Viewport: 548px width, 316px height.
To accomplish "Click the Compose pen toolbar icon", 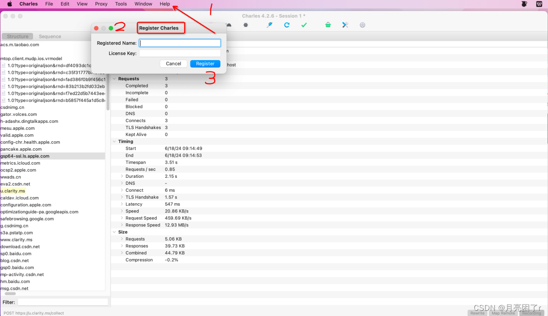I will point(270,25).
